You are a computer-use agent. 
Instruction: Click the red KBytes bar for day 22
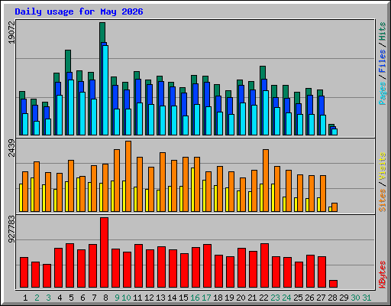pos(264,265)
